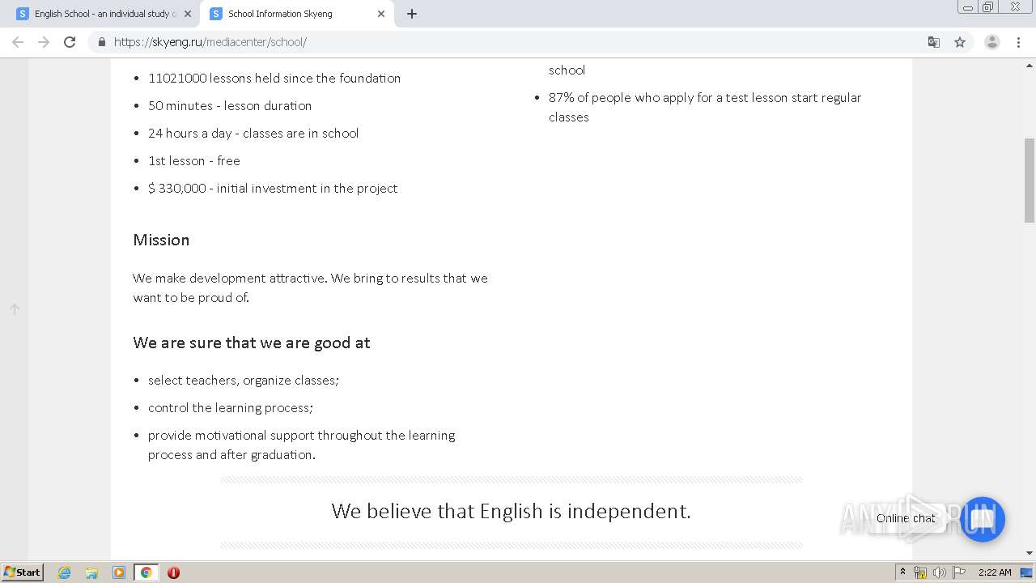Launch Internet Explorer from taskbar
Image resolution: width=1036 pixels, height=583 pixels.
pos(64,572)
